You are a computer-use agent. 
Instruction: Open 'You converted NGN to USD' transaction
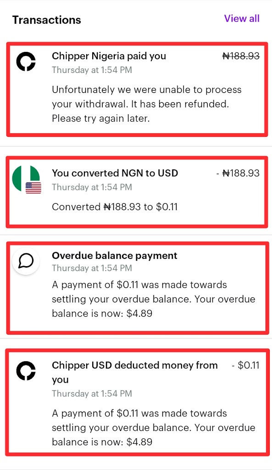(115, 173)
